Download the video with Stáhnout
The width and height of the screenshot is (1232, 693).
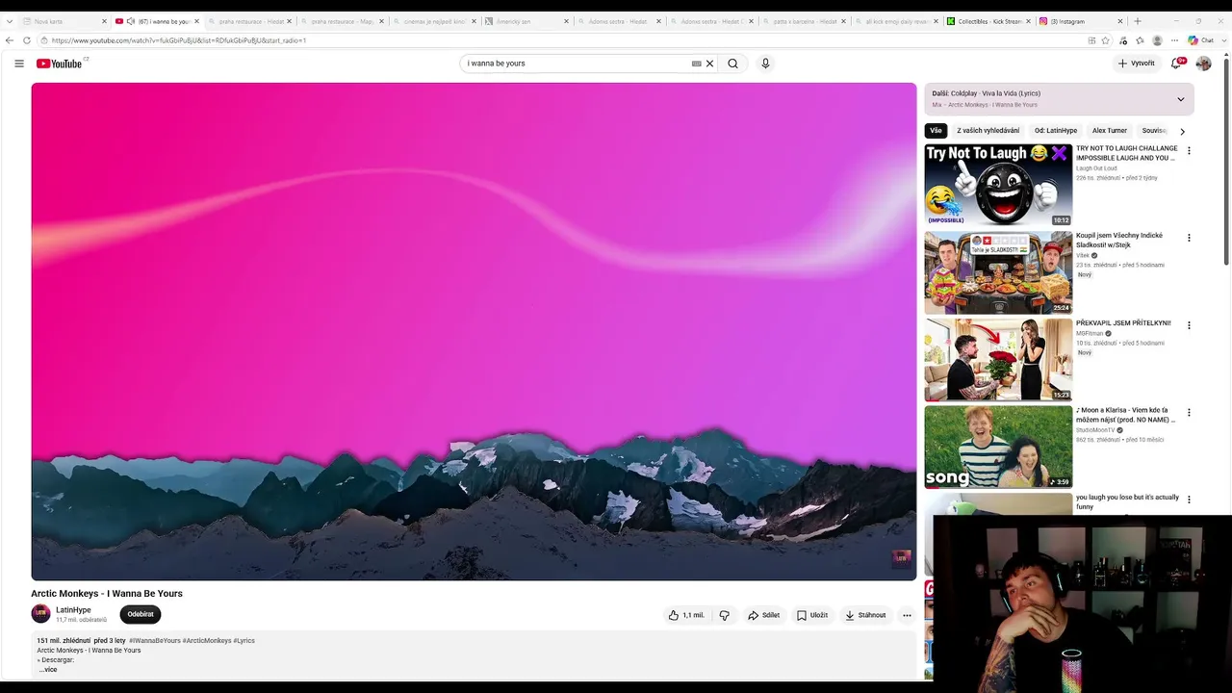[865, 615]
